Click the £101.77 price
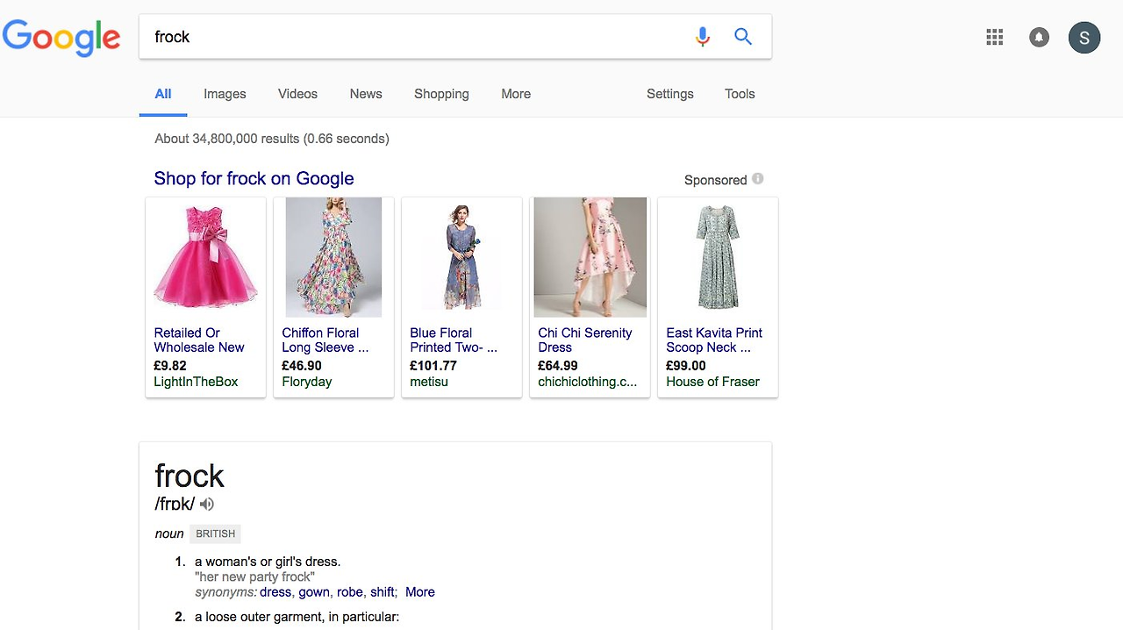 coord(433,366)
